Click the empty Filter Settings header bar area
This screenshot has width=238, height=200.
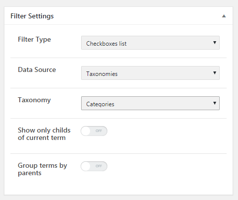(137, 16)
